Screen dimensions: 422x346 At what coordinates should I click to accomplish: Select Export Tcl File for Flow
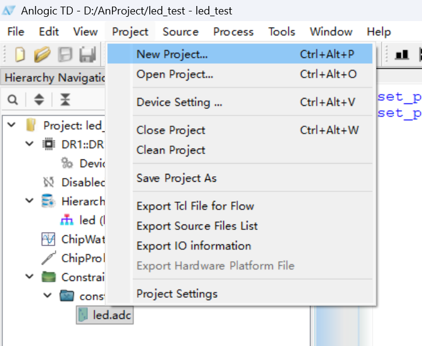pos(240,206)
